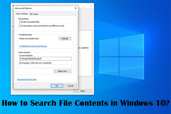Click the Current location path field
Image resolution: width=171 pixels, height=114 pixels.
click(x=45, y=59)
